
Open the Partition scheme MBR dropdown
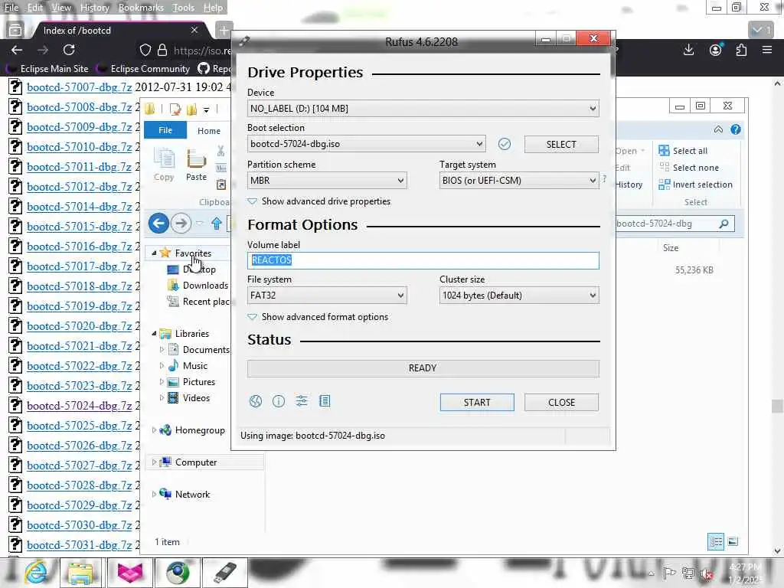pos(327,181)
